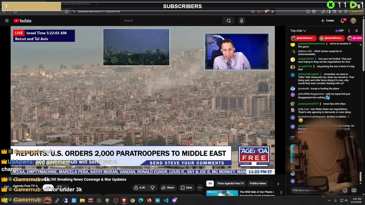Open the YouTube hamburger guide menu

click(7, 20)
